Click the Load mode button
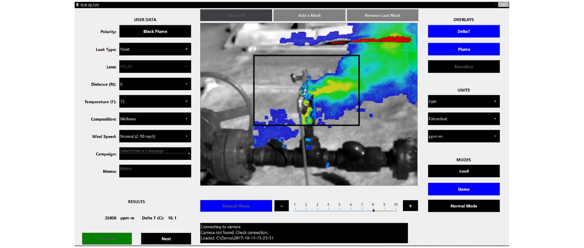Image resolution: width=584 pixels, height=248 pixels. [x=464, y=171]
